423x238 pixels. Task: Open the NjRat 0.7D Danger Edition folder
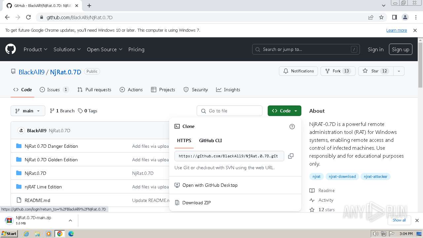tap(51, 146)
